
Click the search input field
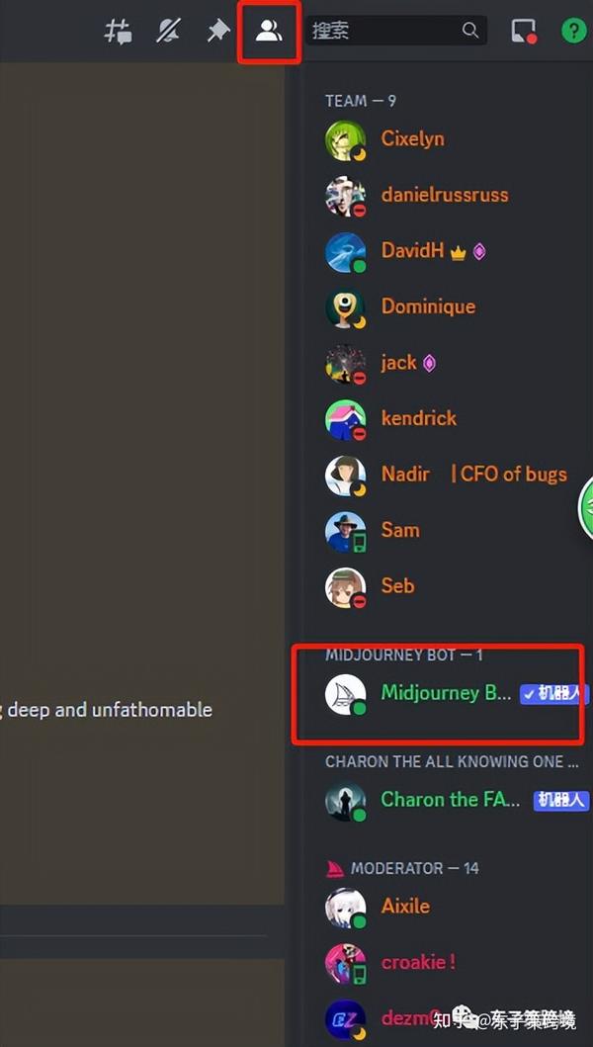[396, 30]
